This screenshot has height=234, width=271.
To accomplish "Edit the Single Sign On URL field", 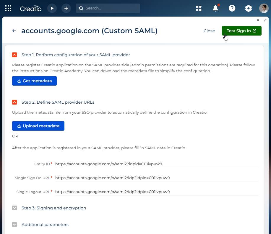I will point(157,178).
